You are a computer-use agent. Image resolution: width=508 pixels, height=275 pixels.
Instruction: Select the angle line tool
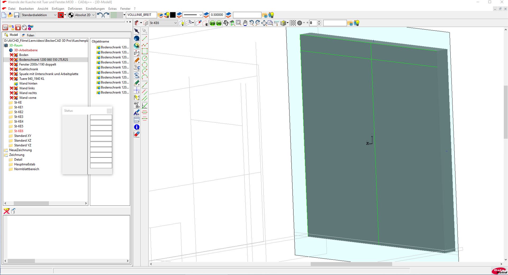145,106
